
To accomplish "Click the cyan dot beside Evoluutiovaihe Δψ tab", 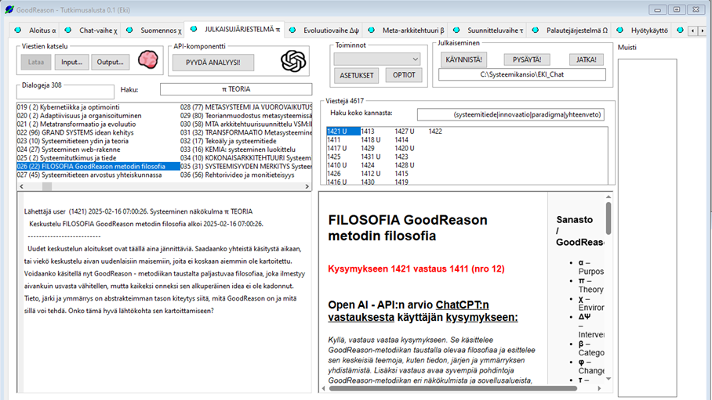I will [x=292, y=30].
